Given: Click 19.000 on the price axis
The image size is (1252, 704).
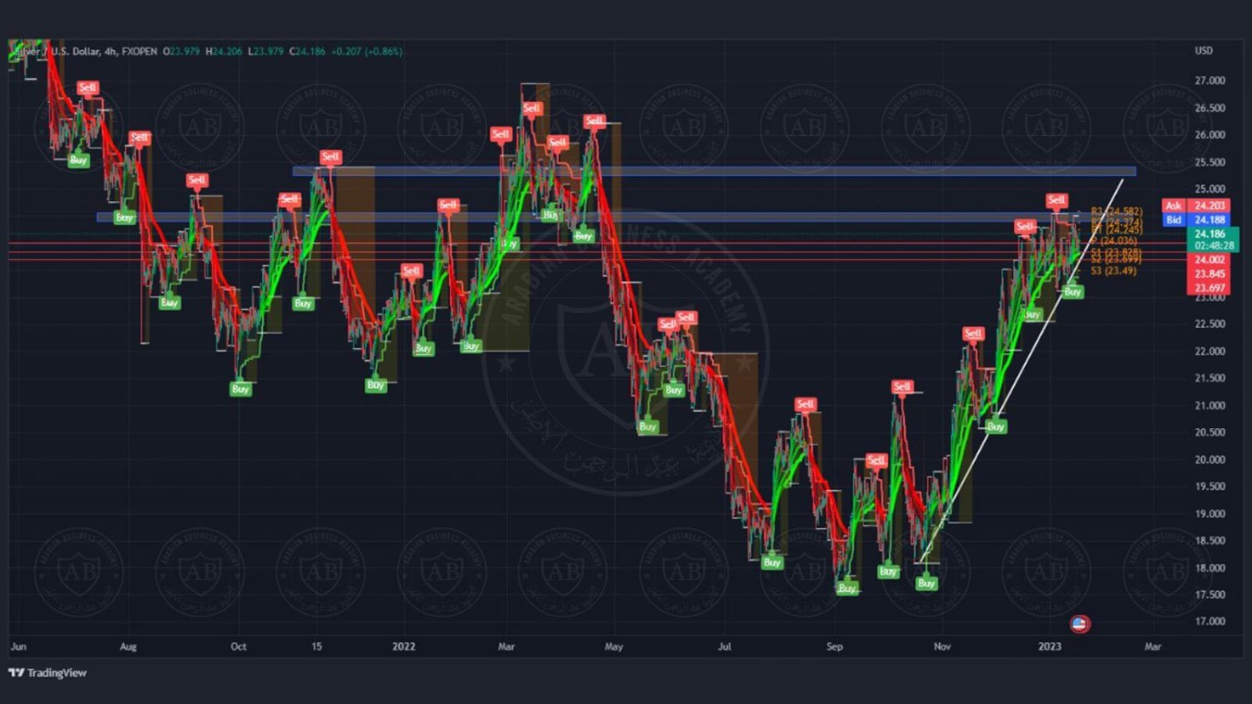Looking at the screenshot, I should [1209, 515].
